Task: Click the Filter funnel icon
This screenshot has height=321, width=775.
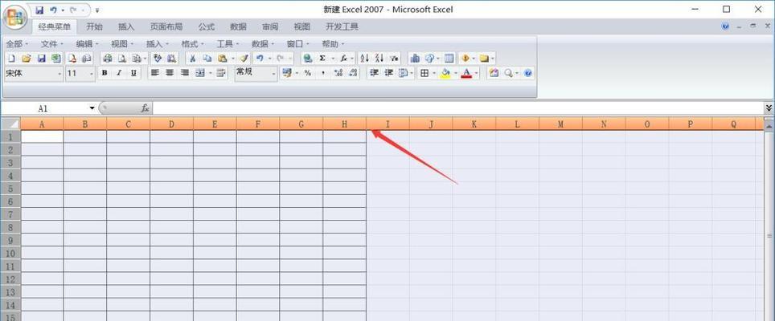Action: pyautogui.click(x=394, y=59)
